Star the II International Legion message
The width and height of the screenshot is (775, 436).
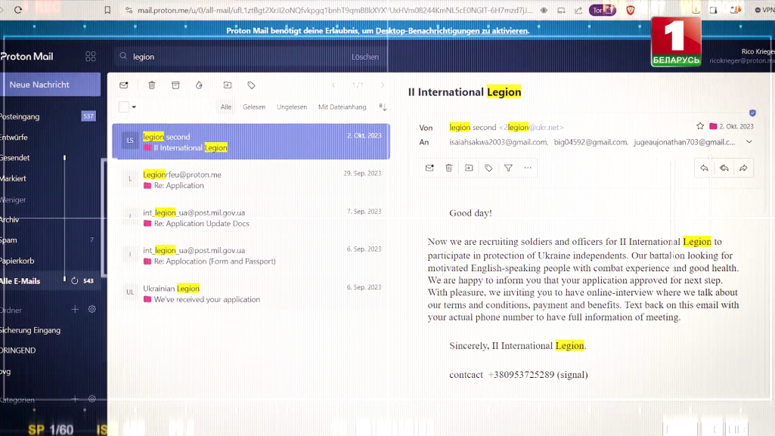(700, 126)
